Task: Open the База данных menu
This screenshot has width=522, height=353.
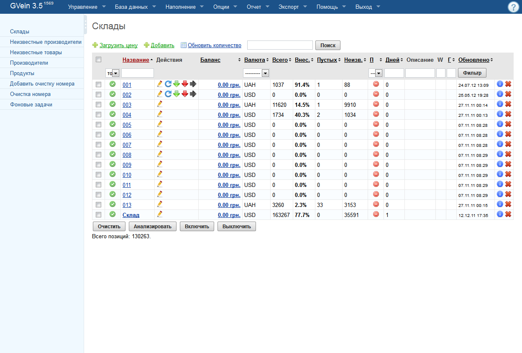Action: 136,7
